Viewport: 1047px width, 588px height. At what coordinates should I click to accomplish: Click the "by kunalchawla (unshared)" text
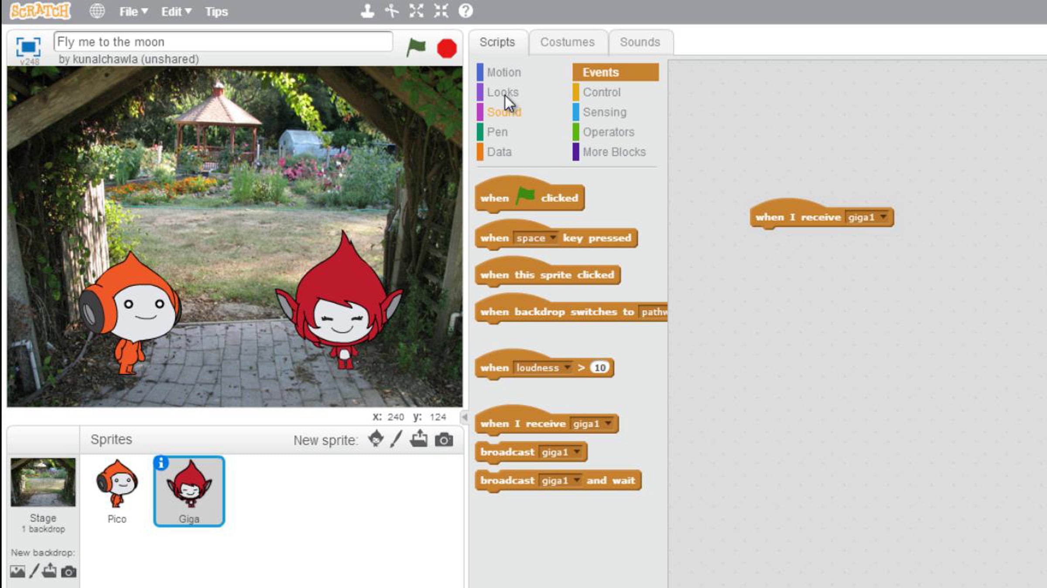tap(129, 59)
